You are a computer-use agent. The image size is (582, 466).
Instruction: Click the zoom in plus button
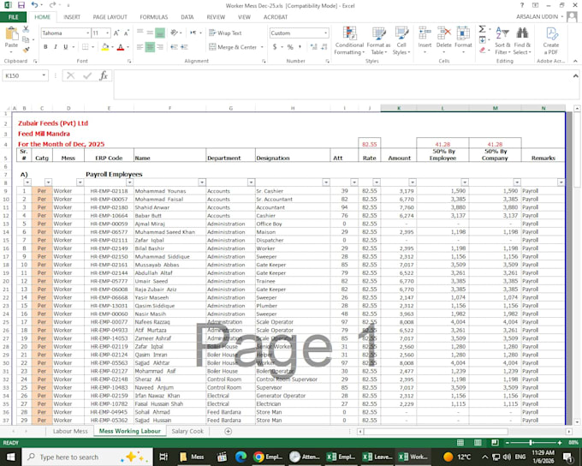click(560, 443)
